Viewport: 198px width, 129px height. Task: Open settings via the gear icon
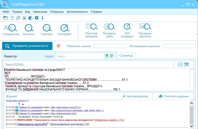point(37,18)
